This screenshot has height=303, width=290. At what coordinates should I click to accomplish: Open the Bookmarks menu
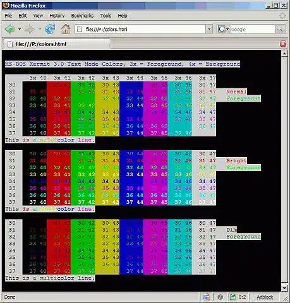82,16
